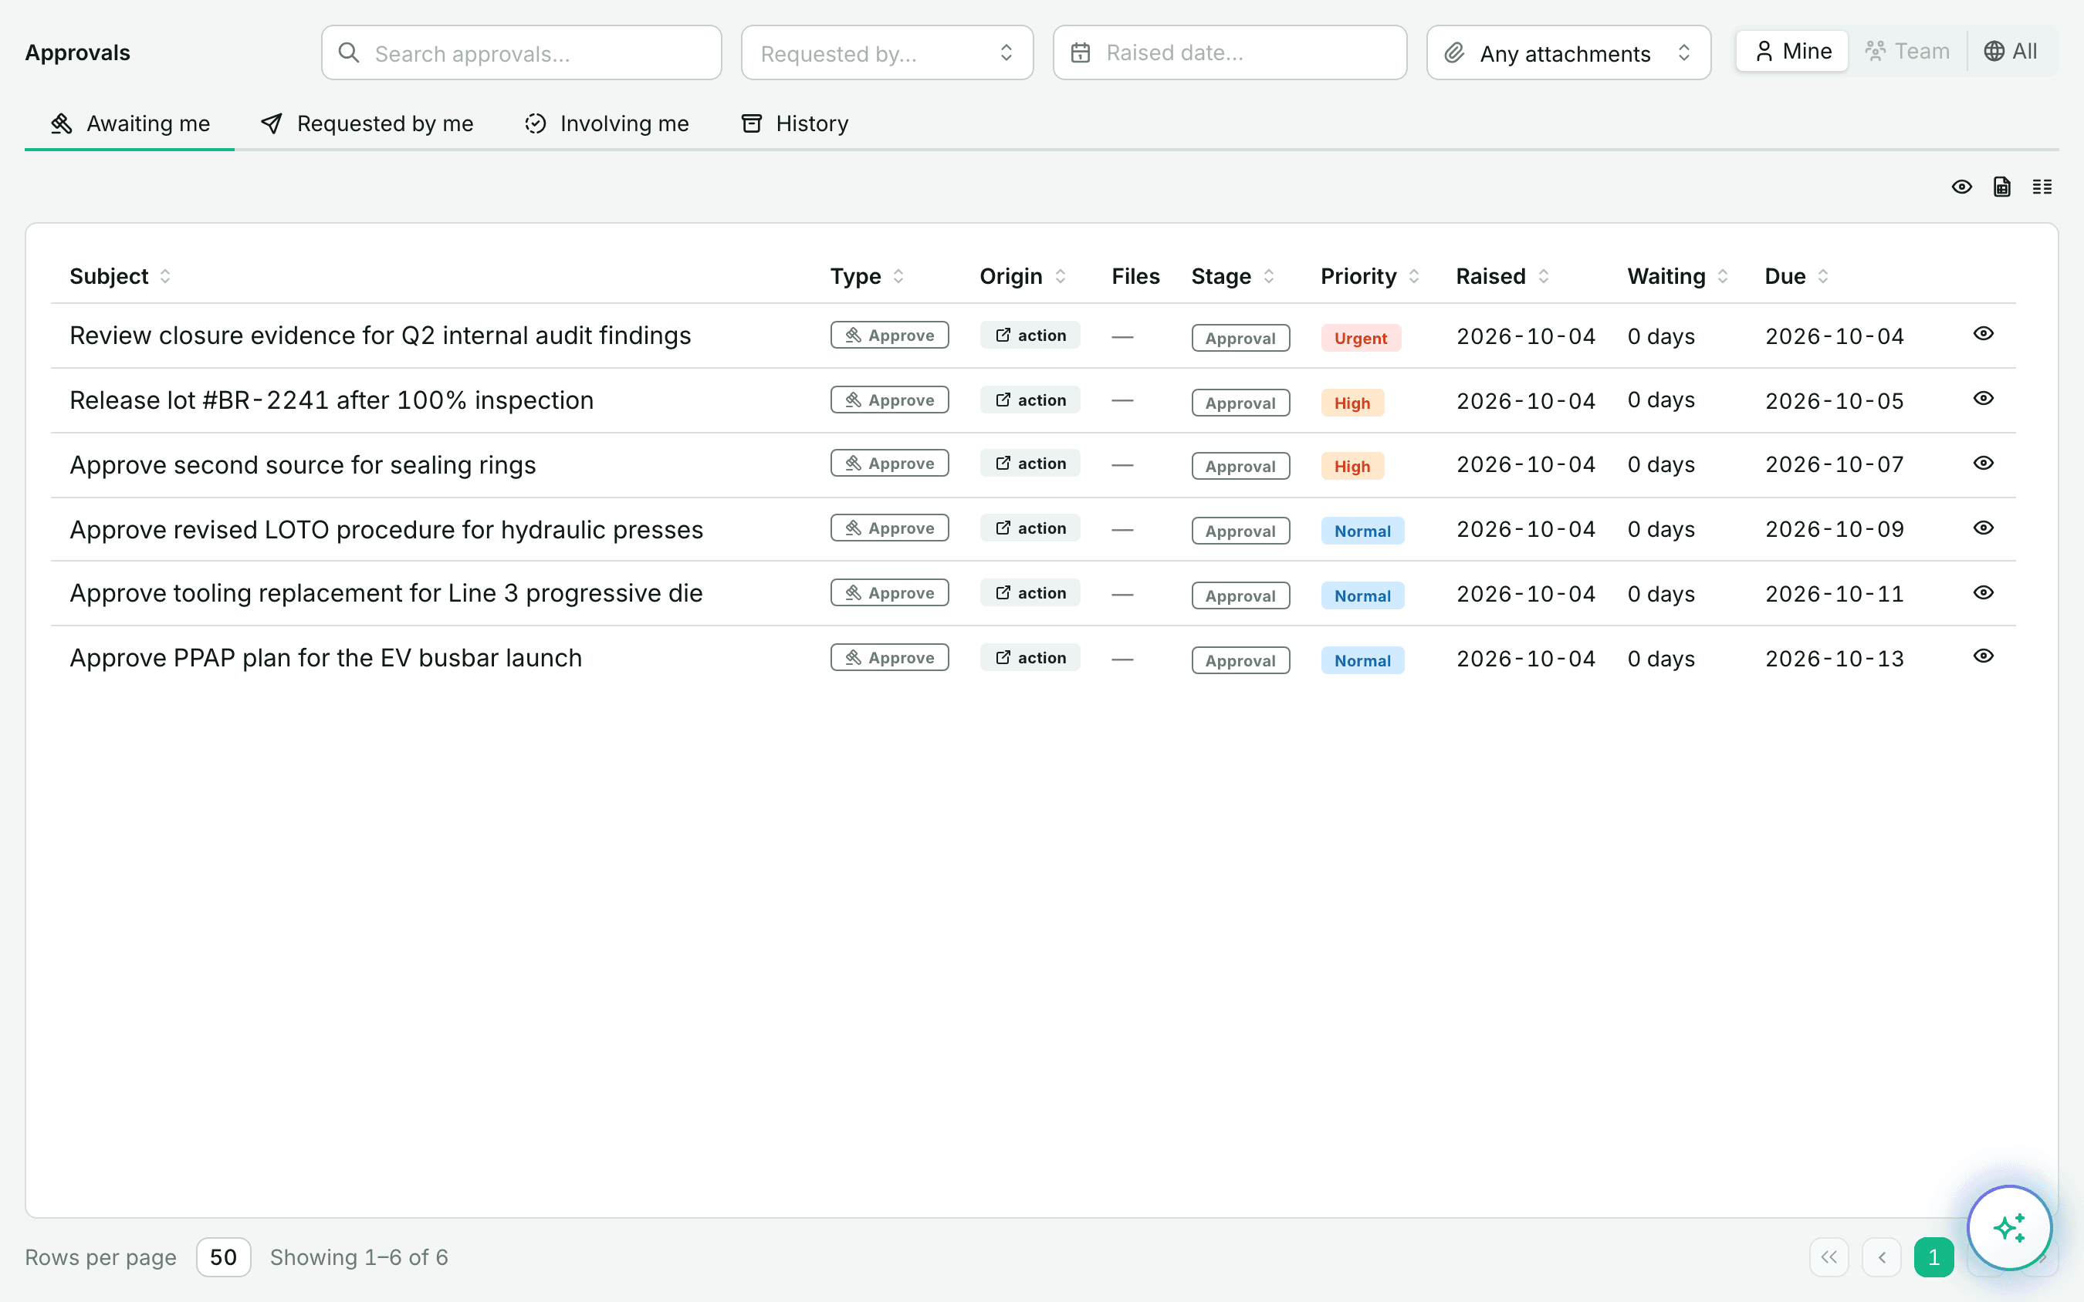Click the export document icon above table
The image size is (2084, 1302).
(2001, 187)
